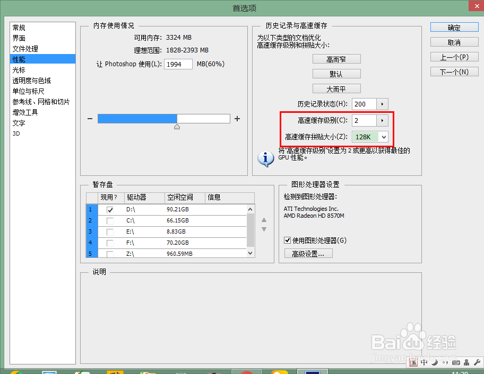Click the 8.83GB free space cell
Screen dimensions: 484x374
pos(176,231)
